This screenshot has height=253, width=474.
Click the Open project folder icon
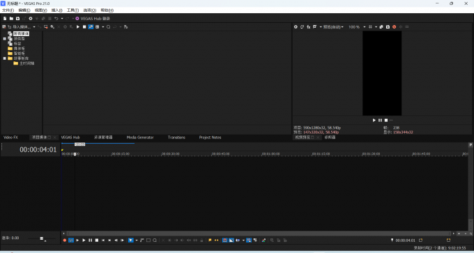point(11,19)
